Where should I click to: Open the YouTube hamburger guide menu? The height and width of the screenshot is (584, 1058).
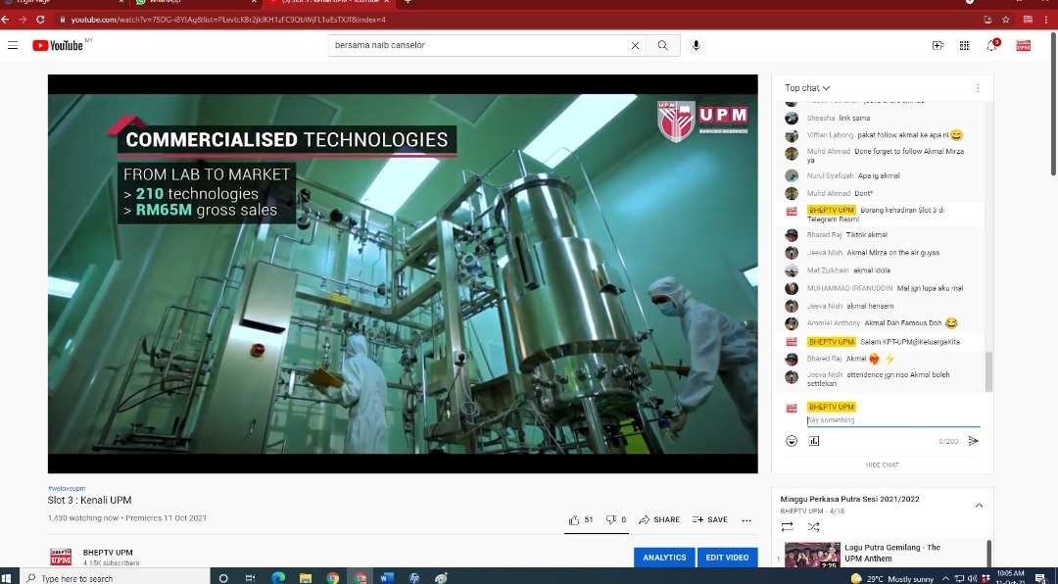13,45
